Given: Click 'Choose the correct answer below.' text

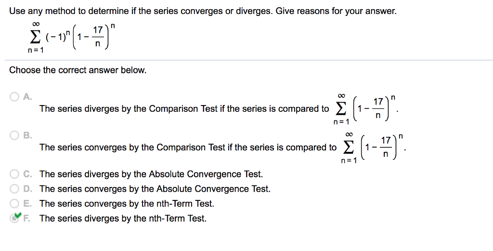Looking at the screenshot, I should (78, 70).
